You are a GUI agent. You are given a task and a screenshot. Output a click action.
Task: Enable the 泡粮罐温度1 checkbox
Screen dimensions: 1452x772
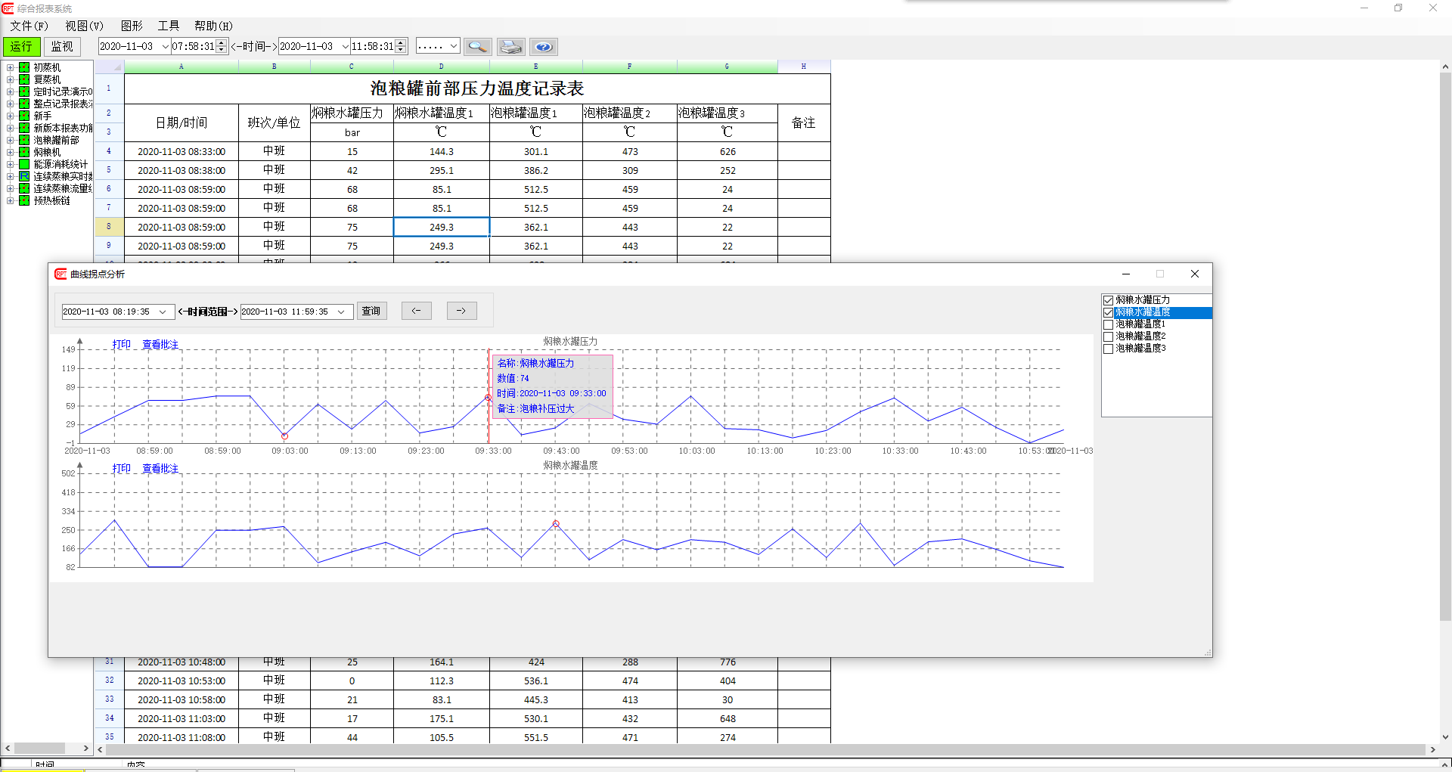click(1109, 324)
